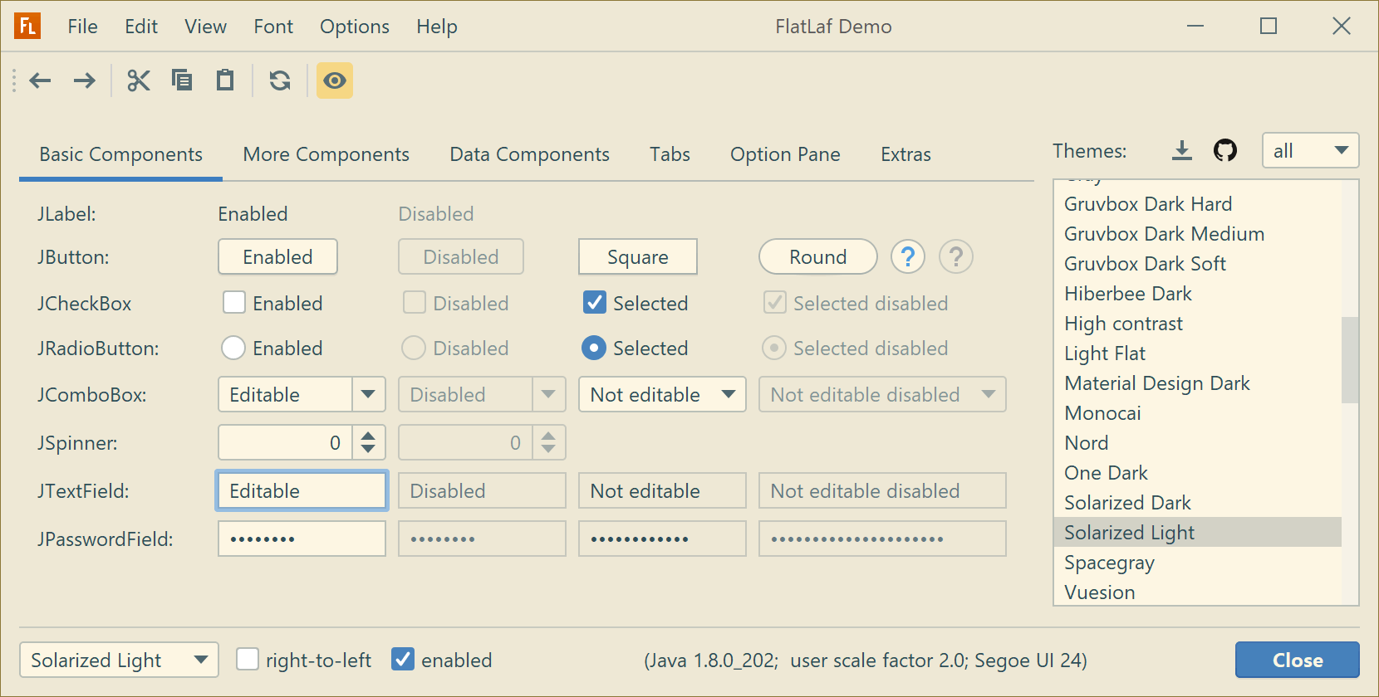
Task: Click the refresh icon in toolbar
Action: pos(280,80)
